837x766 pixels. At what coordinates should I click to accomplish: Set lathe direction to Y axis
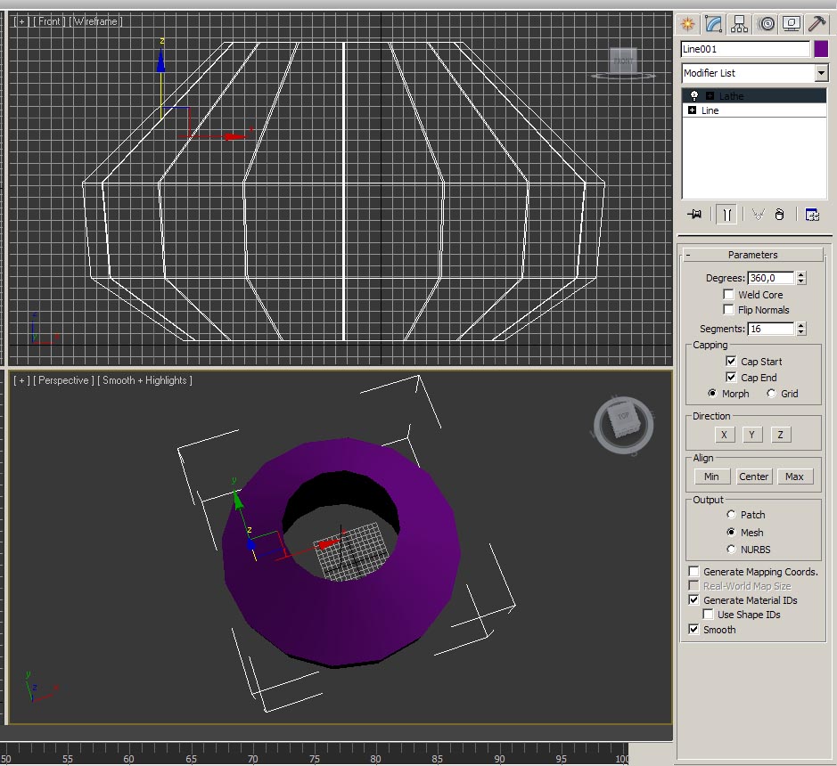click(x=752, y=435)
